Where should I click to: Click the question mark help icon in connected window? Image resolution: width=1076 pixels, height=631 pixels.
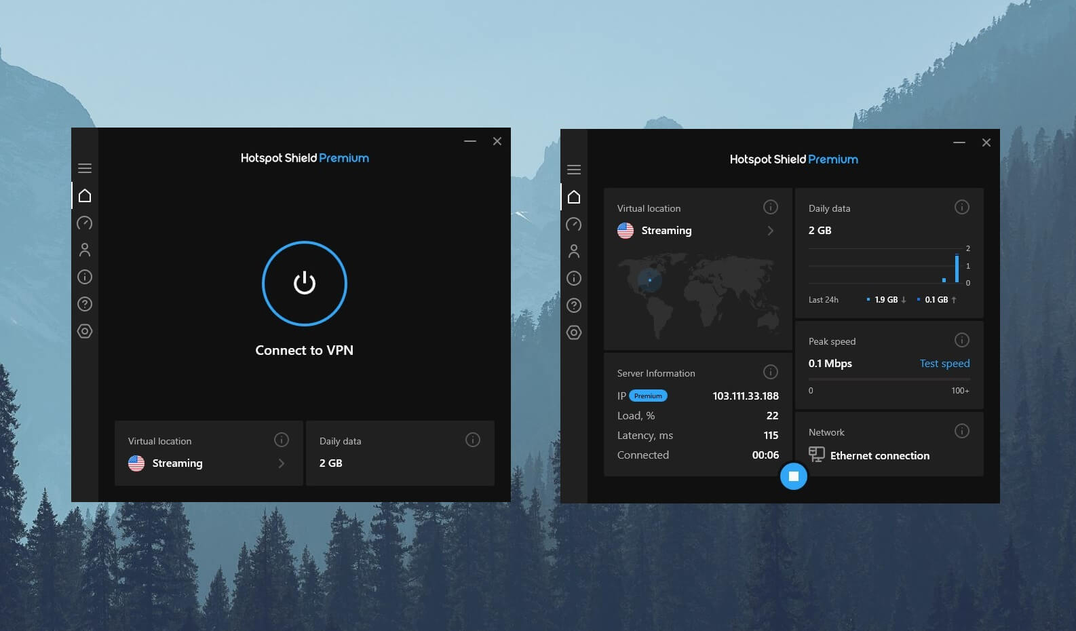coord(574,305)
